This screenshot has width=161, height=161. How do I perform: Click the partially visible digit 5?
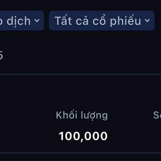pyautogui.click(x=1, y=55)
